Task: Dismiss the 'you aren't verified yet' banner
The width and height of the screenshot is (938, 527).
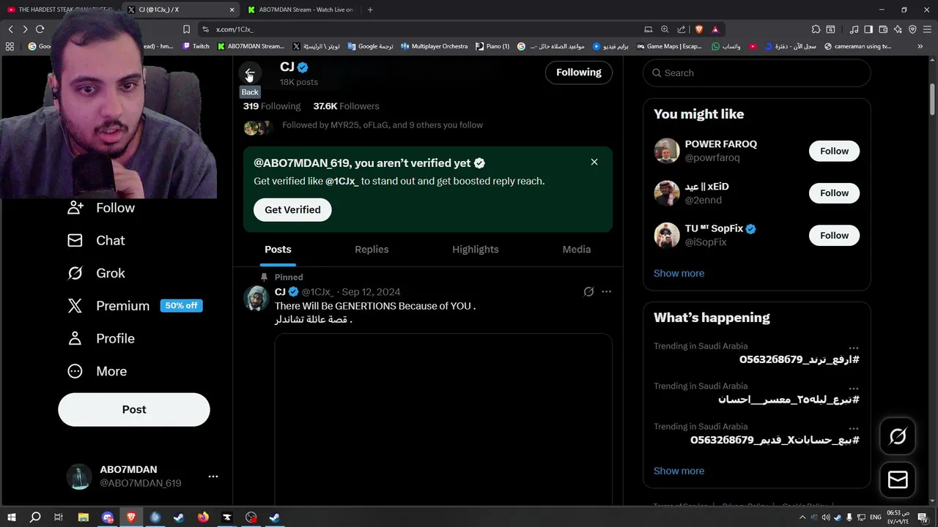Action: pos(594,162)
